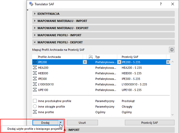Click rectangle icon for Inne prostokątne profile
Image resolution: width=179 pixels, height=133 pixels.
click(x=35, y=101)
